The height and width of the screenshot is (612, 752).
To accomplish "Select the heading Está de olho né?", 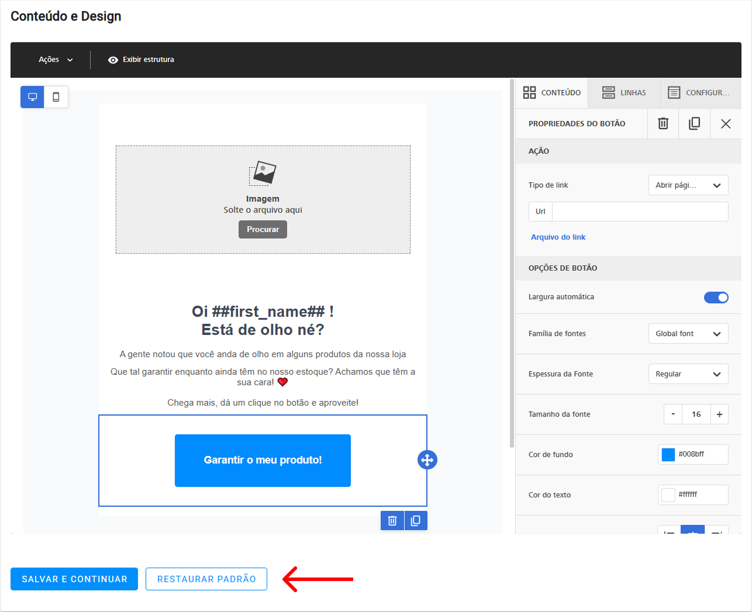I will pos(263,330).
